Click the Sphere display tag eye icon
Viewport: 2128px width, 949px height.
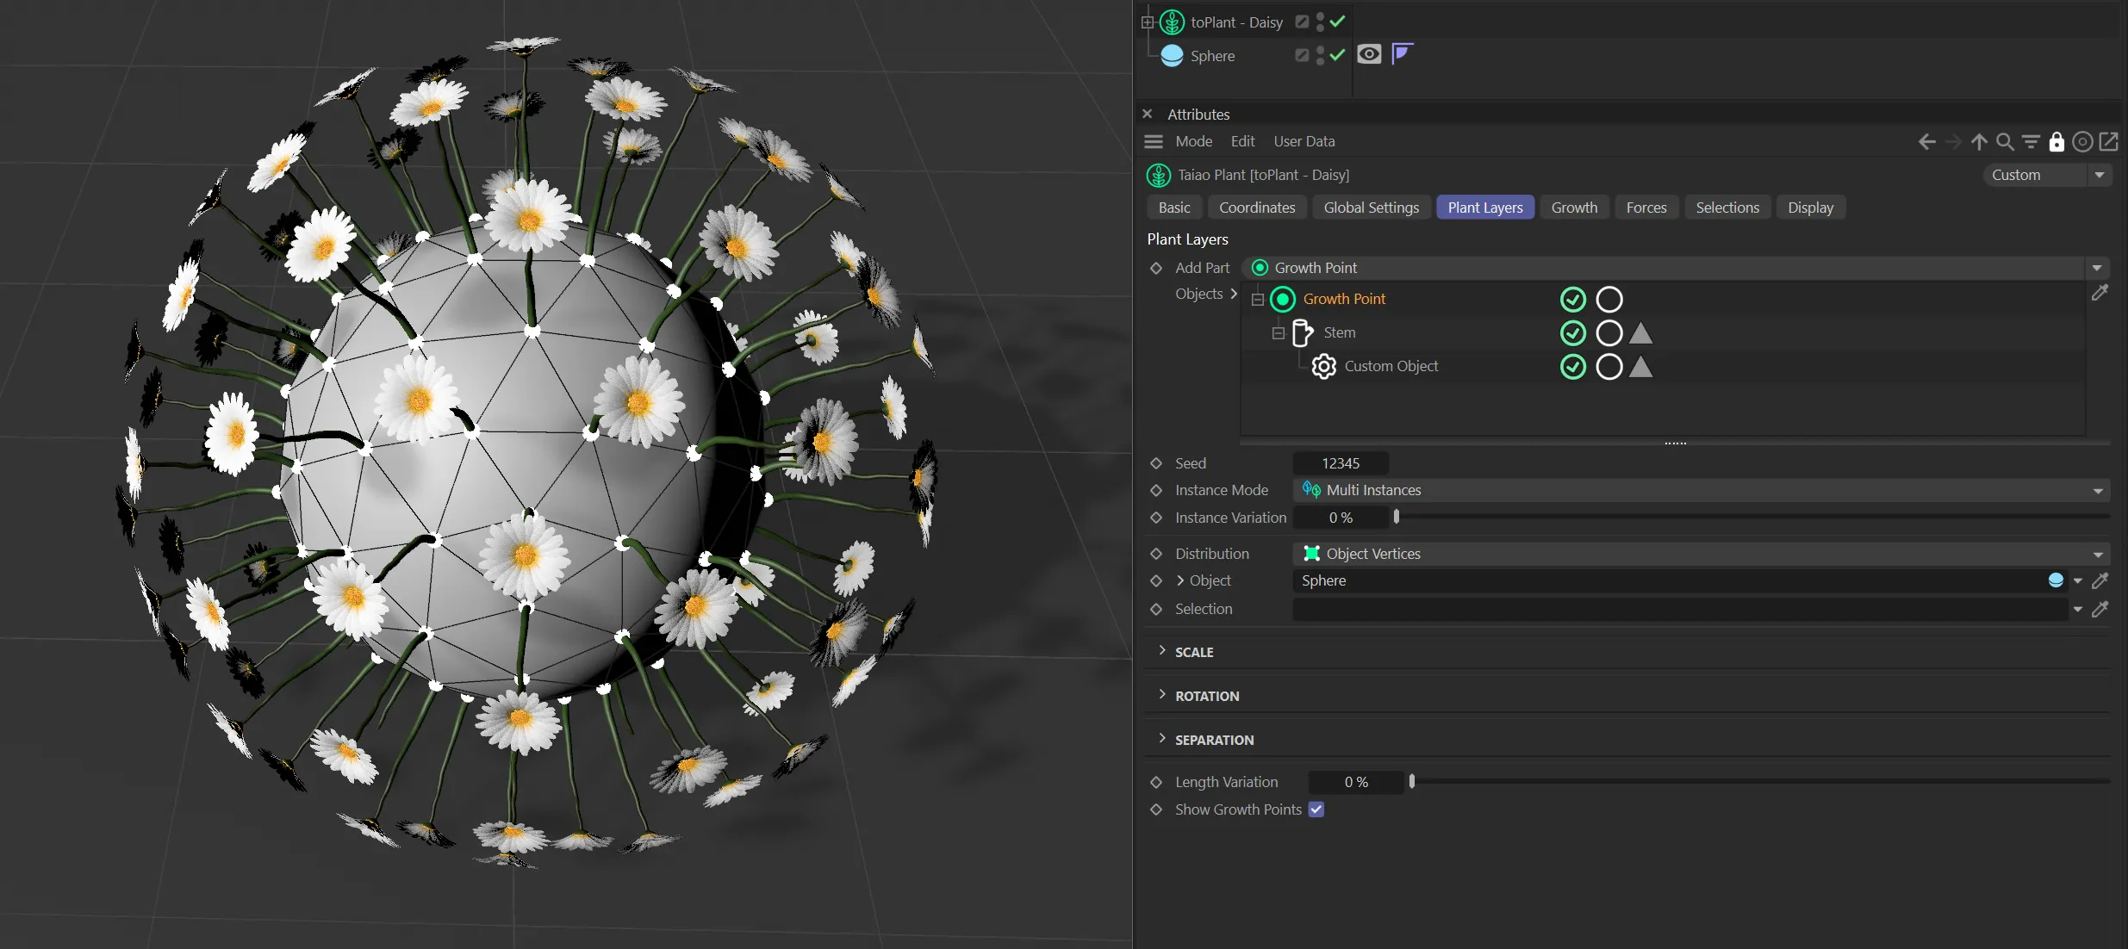1368,54
